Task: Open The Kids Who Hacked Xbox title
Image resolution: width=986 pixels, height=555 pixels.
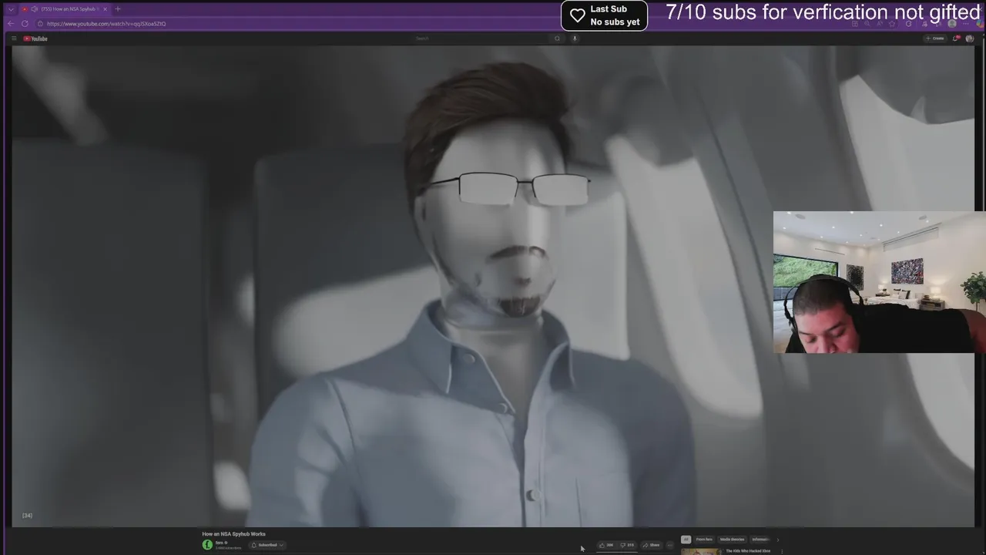Action: pyautogui.click(x=748, y=550)
